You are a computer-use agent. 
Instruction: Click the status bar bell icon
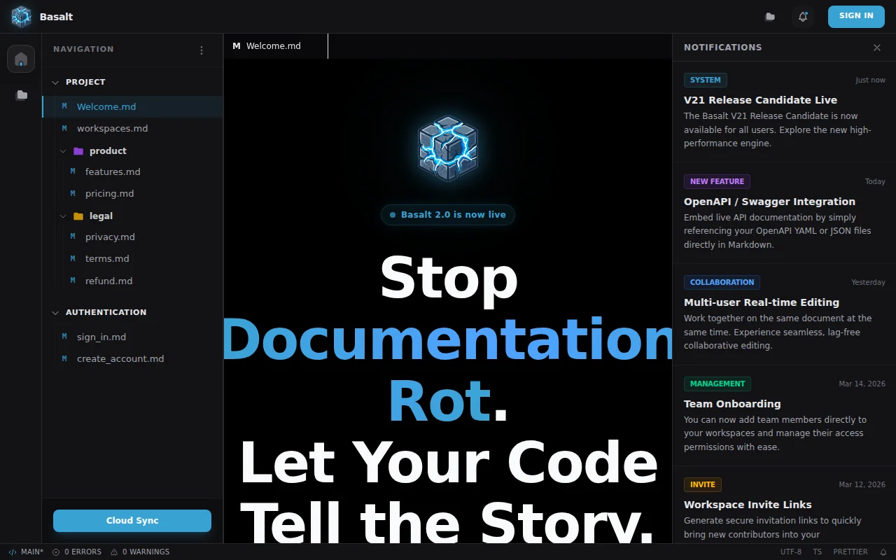click(883, 552)
